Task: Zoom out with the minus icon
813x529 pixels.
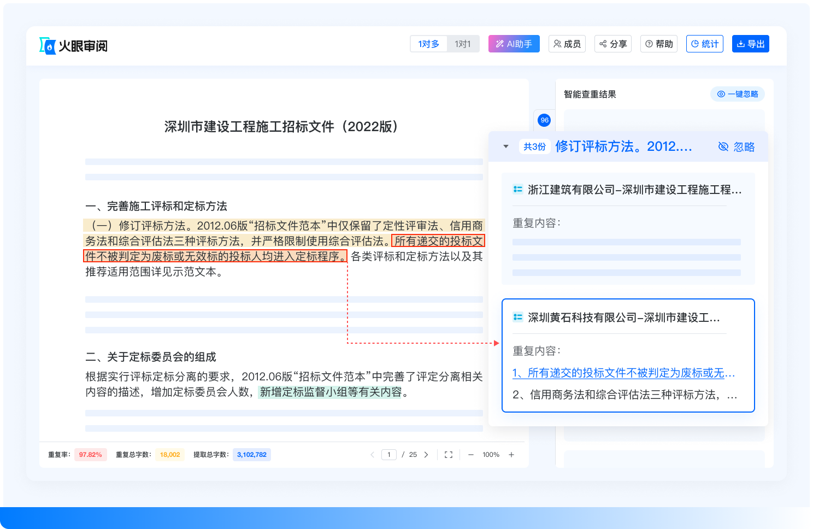Action: pyautogui.click(x=471, y=455)
